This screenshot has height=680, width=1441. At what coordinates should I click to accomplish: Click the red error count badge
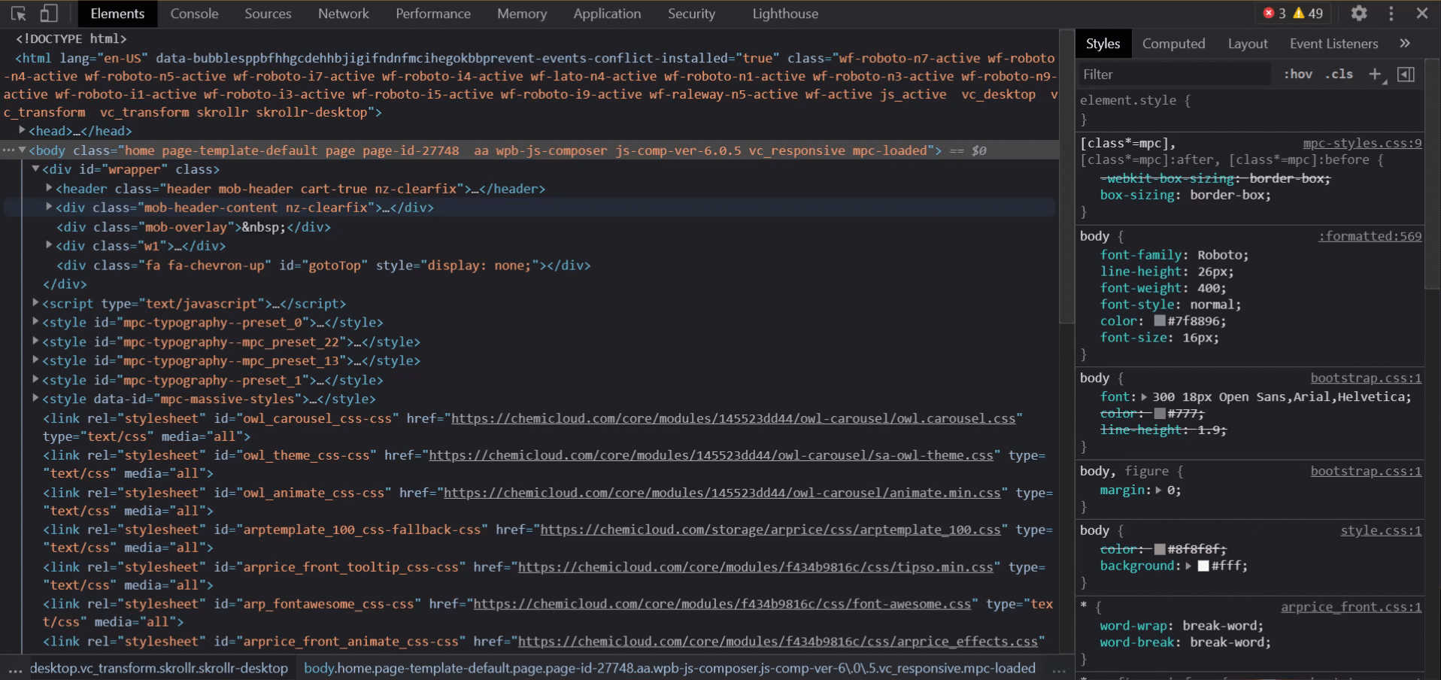[x=1274, y=14]
